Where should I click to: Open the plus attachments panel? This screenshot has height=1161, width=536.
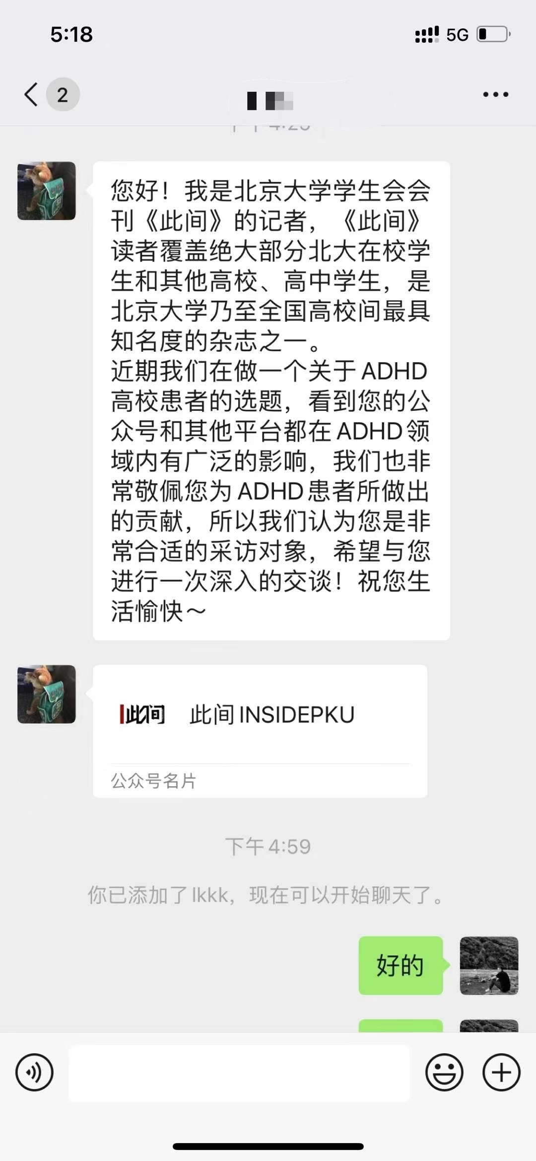501,1072
